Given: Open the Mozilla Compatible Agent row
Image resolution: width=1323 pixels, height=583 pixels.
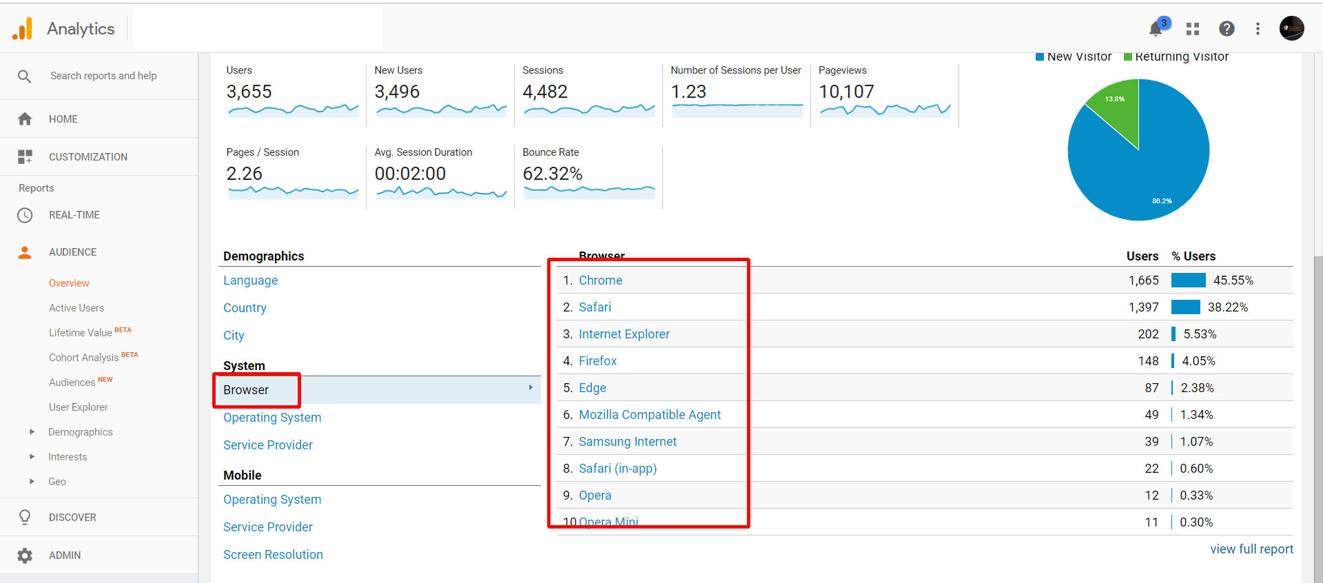Looking at the screenshot, I should [650, 415].
